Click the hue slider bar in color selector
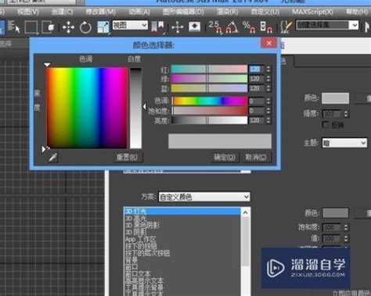 (209, 101)
